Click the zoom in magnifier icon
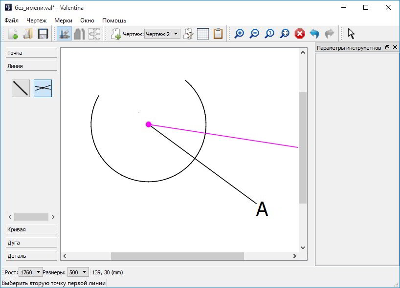Screen dimensions: 400x288 (x=239, y=34)
